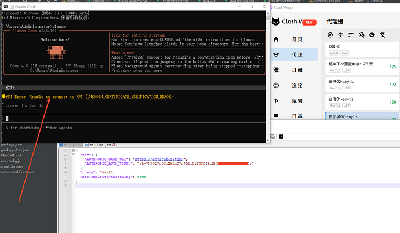Click the home icon in Clash Verge sidebar
The height and width of the screenshot is (233, 400).
pyautogui.click(x=276, y=39)
